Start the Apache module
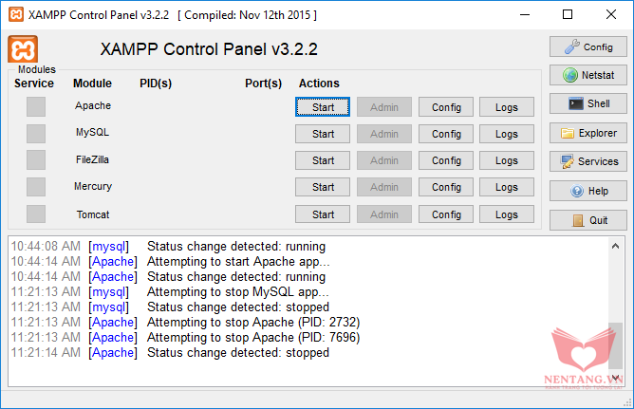 pos(323,107)
